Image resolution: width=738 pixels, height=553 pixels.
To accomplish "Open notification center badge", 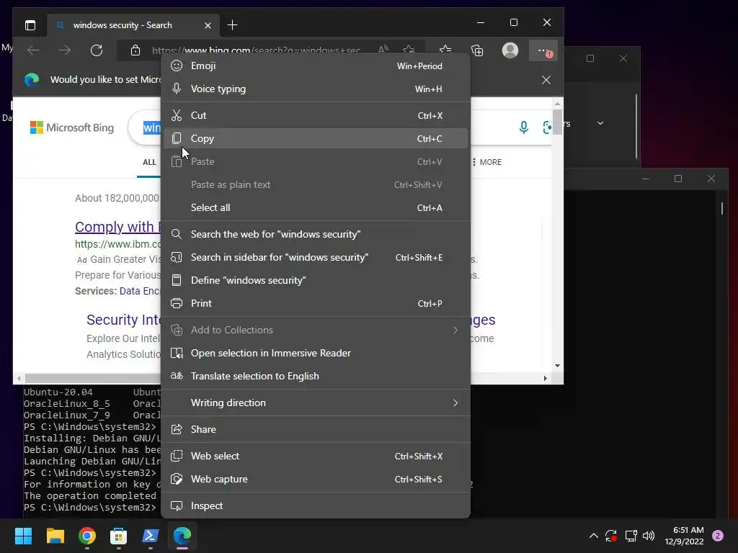I will (x=718, y=536).
